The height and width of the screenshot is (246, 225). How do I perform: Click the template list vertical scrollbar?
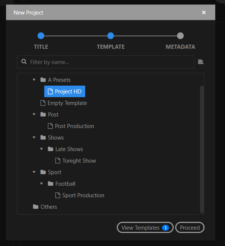202,149
